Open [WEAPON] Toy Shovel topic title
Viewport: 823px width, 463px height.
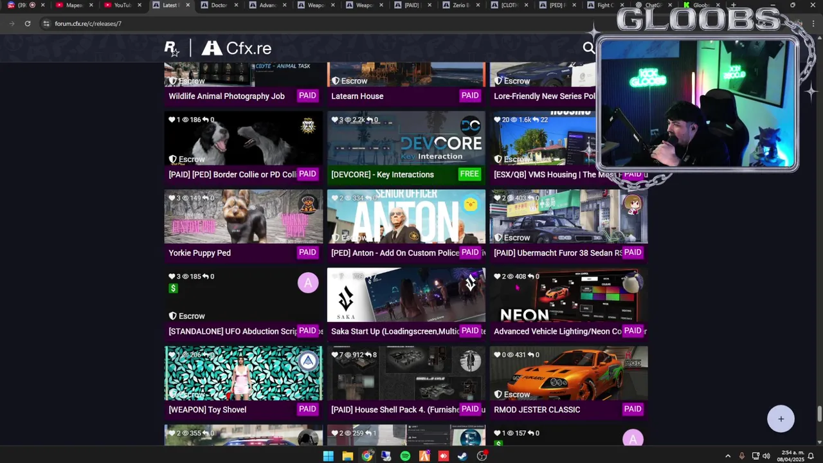pyautogui.click(x=207, y=410)
